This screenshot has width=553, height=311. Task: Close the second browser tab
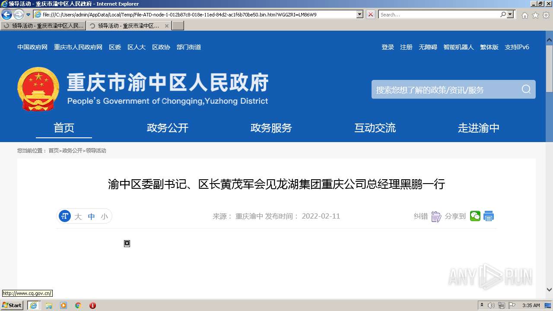coord(167,26)
